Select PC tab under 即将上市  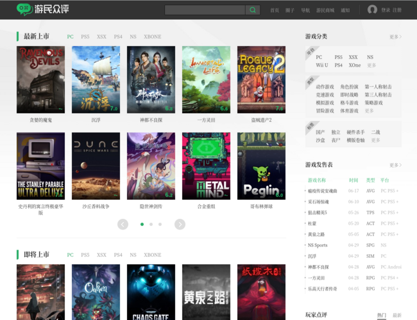pos(70,255)
